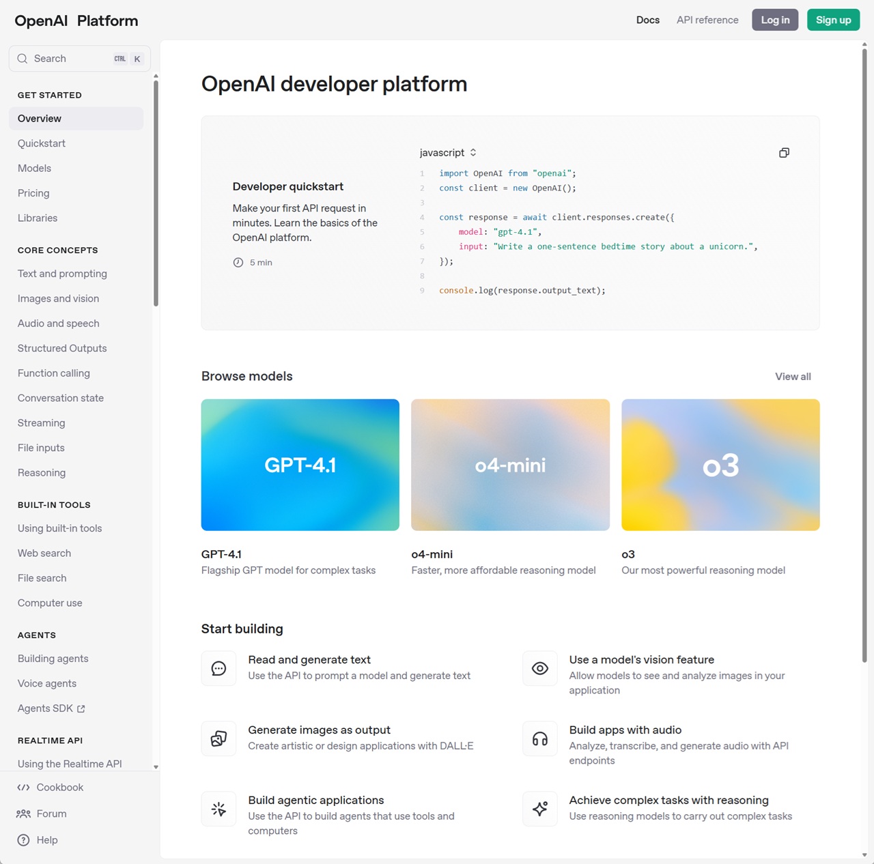This screenshot has width=874, height=864.
Task: Open Streaming guide
Action: point(41,423)
